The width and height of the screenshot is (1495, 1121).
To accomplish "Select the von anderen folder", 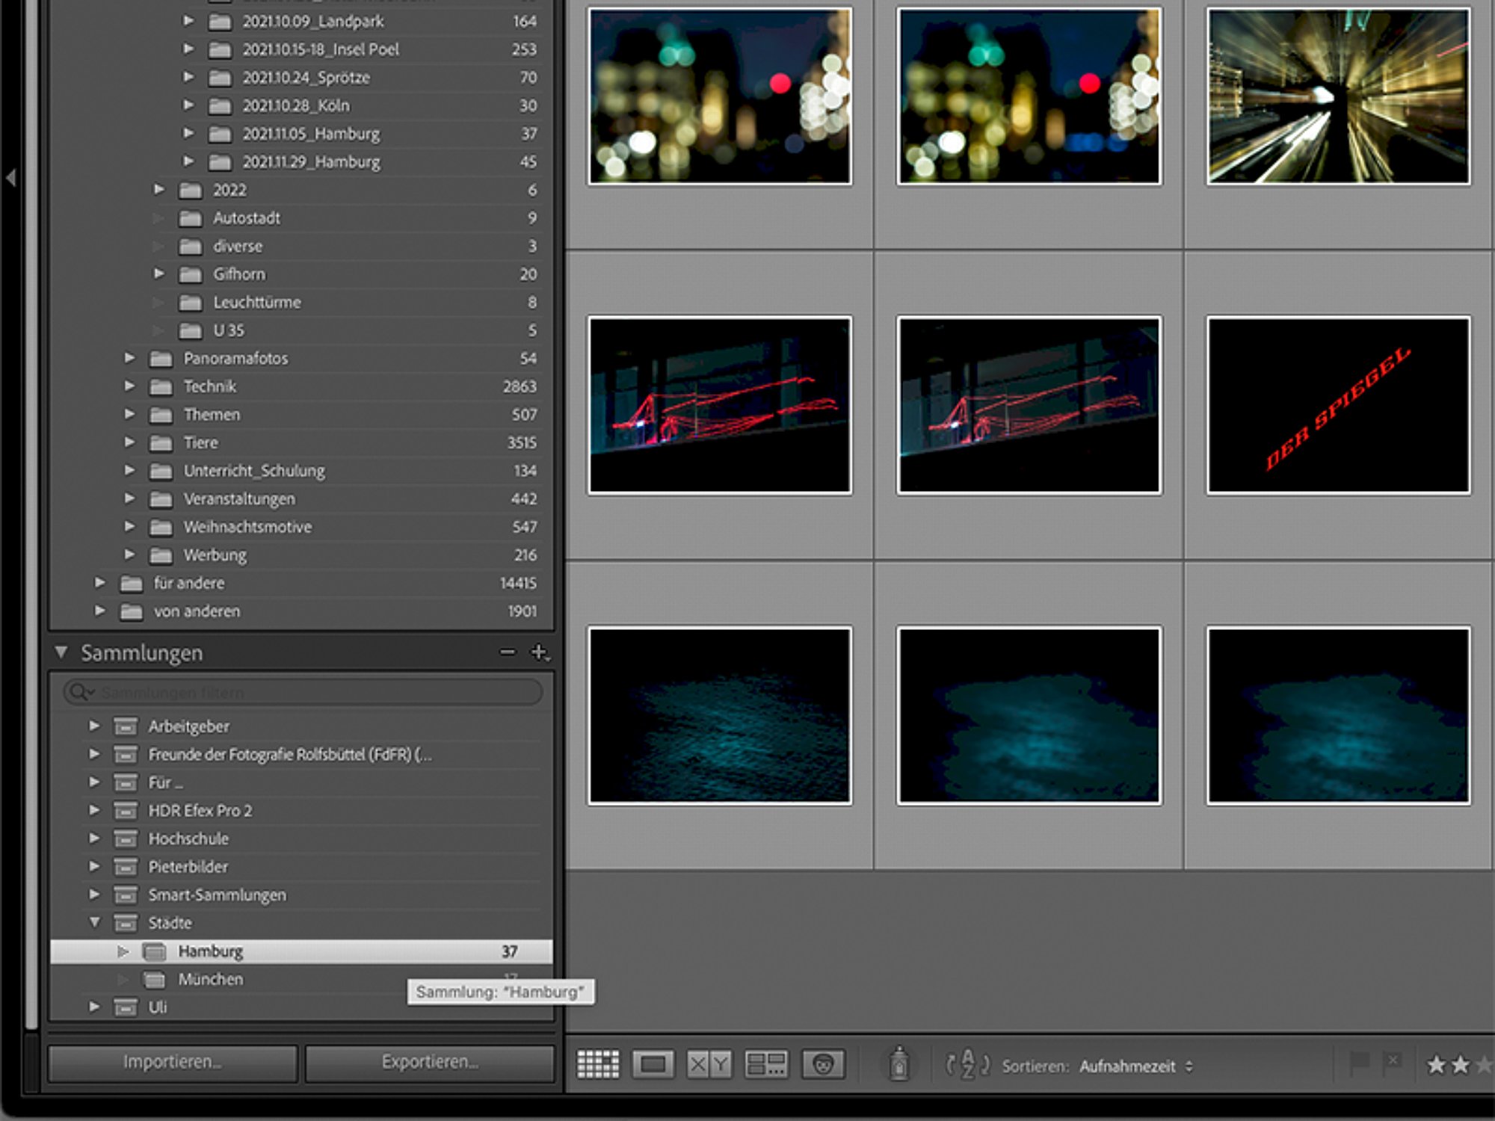I will coord(197,611).
